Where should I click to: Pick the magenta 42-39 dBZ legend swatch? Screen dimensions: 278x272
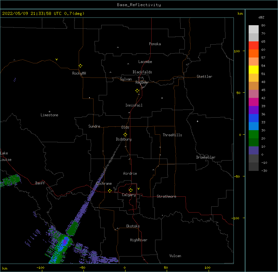click(253, 102)
